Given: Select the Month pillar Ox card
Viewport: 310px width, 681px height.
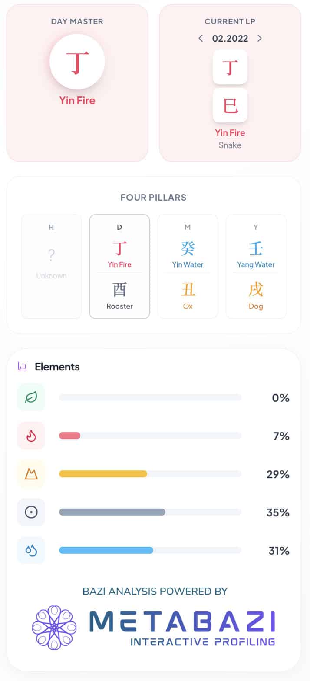Looking at the screenshot, I should (188, 267).
